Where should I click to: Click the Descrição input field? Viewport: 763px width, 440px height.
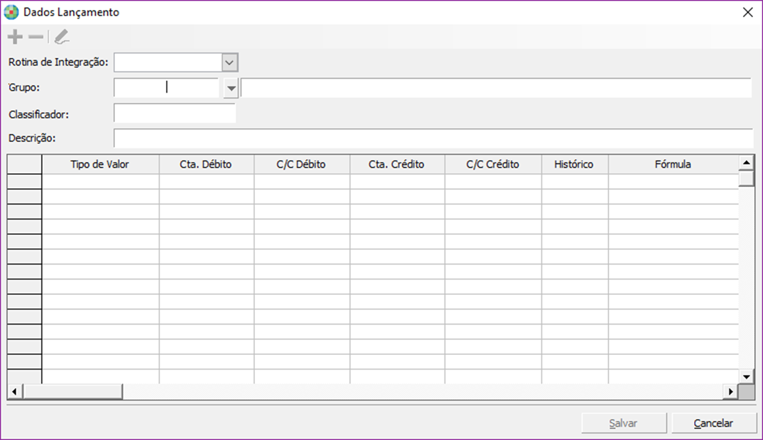point(433,138)
